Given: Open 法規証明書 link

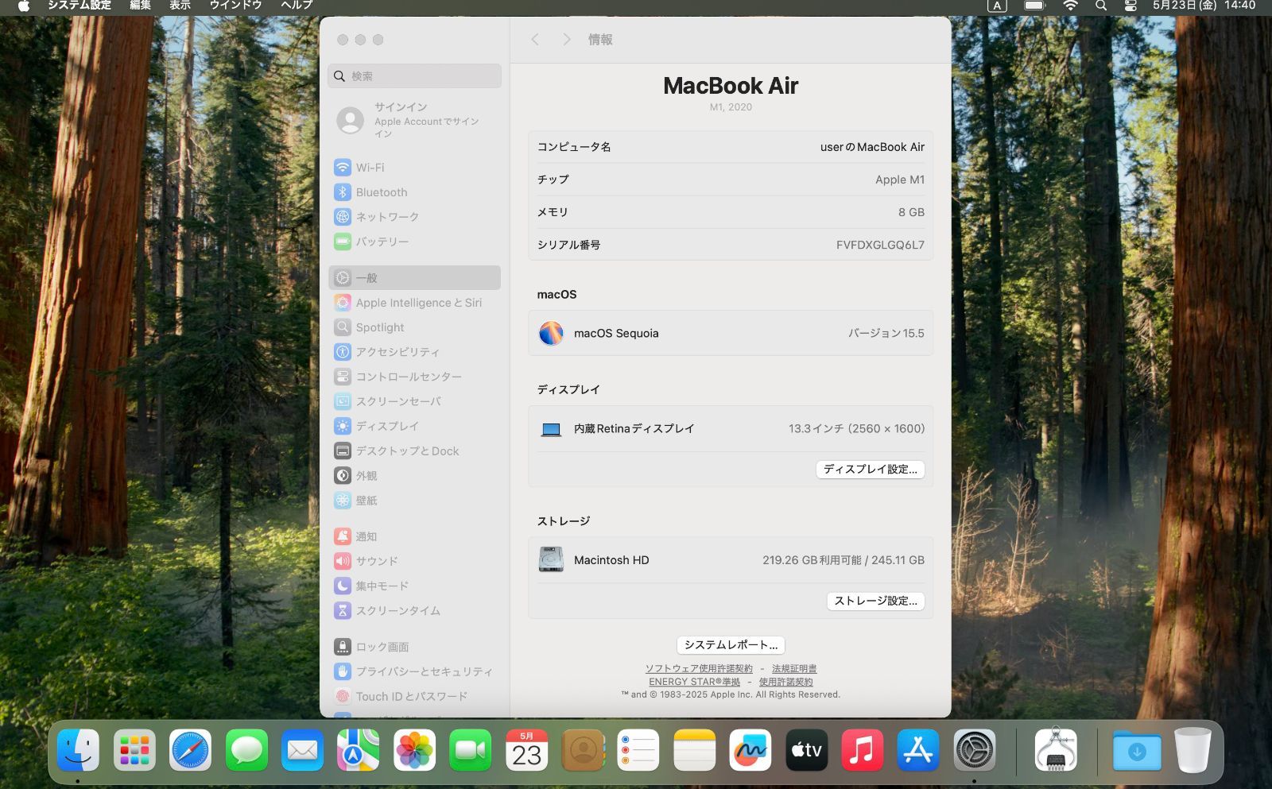Looking at the screenshot, I should pyautogui.click(x=794, y=669).
